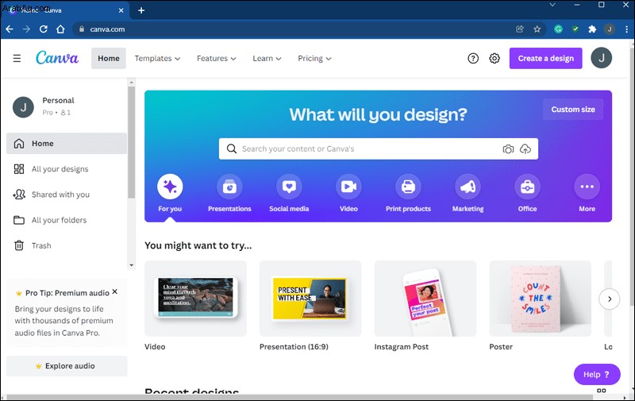Click the Custom size button
The height and width of the screenshot is (401, 635).
[573, 110]
